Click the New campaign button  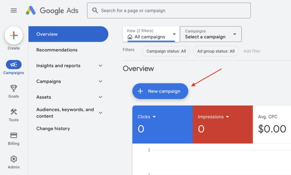tap(160, 91)
